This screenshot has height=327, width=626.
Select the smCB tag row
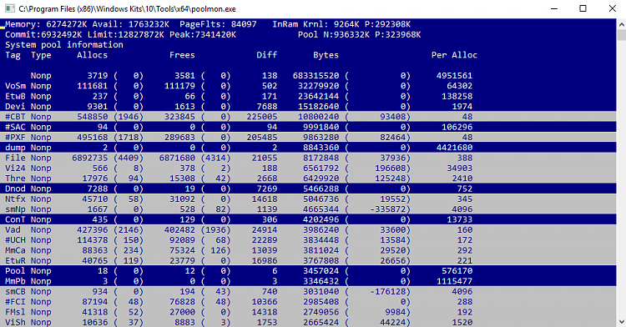pyautogui.click(x=308, y=291)
